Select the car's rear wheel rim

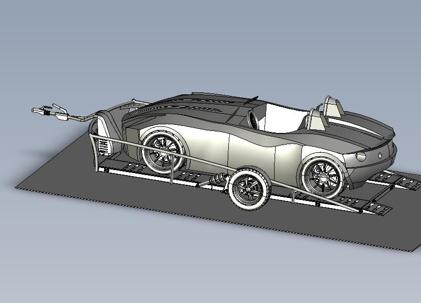(323, 176)
